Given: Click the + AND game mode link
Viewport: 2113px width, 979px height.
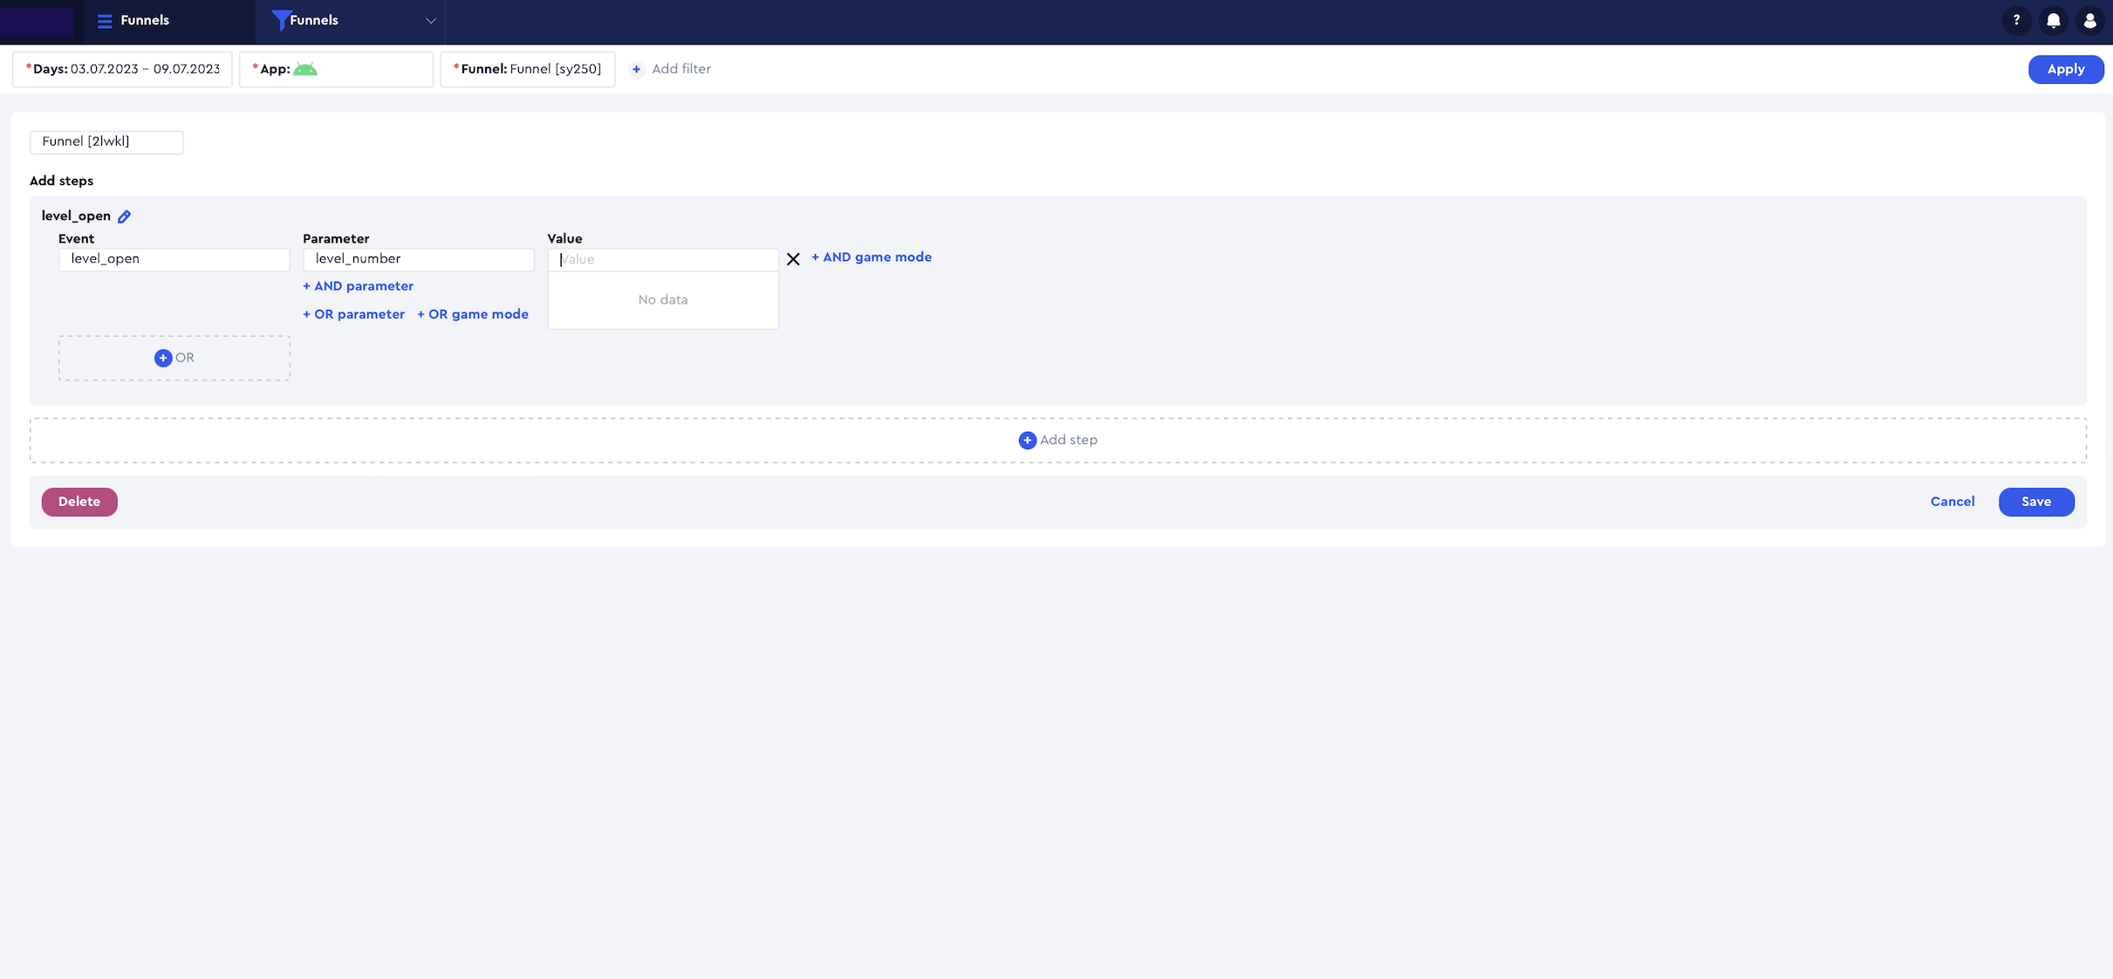Looking at the screenshot, I should [871, 257].
